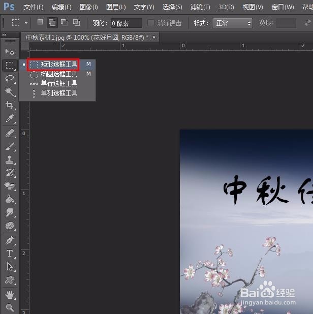Select the Rectangular Marquee tool in toolbar
The width and height of the screenshot is (313, 314).
[x=10, y=65]
